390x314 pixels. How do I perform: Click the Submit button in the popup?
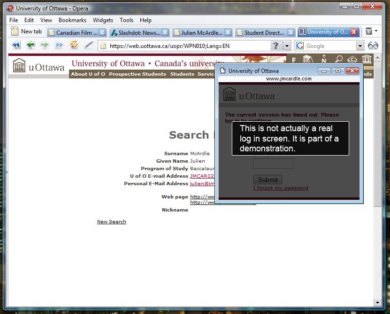(268, 180)
